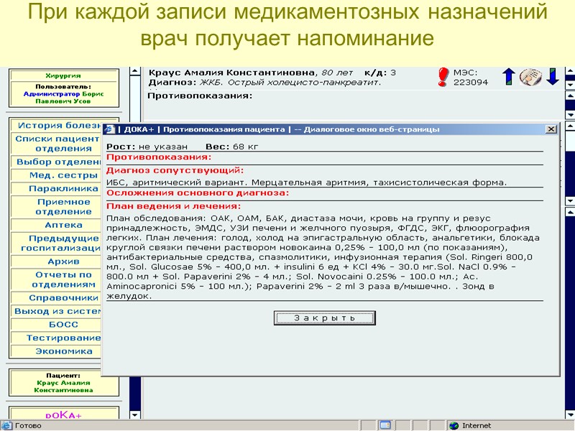
Task: Click the blue down arrow icon
Action: [x=553, y=77]
